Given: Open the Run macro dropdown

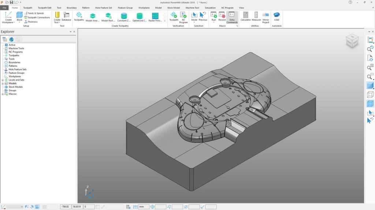Looking at the screenshot, I should [x=214, y=22].
